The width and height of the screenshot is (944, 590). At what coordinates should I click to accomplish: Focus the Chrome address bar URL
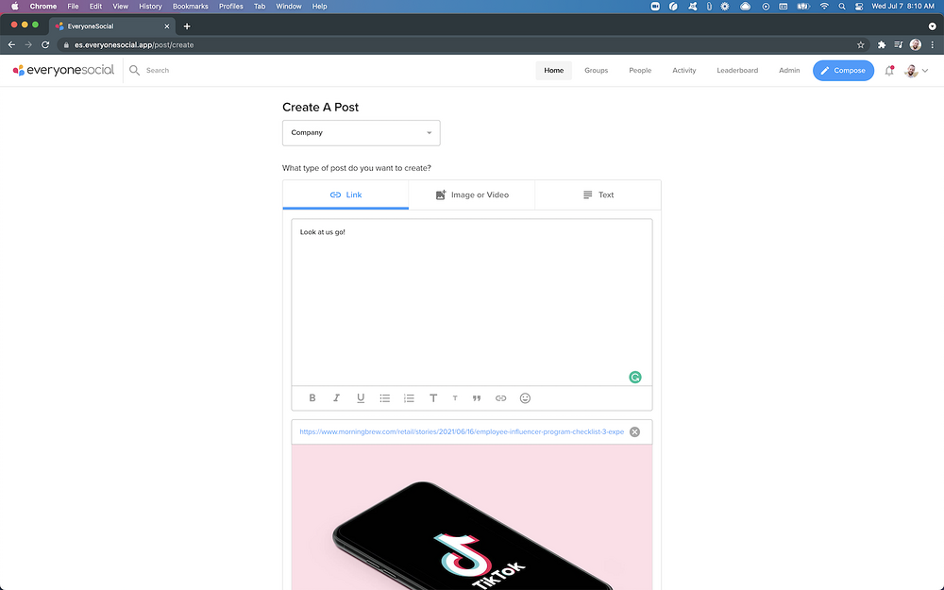point(134,44)
